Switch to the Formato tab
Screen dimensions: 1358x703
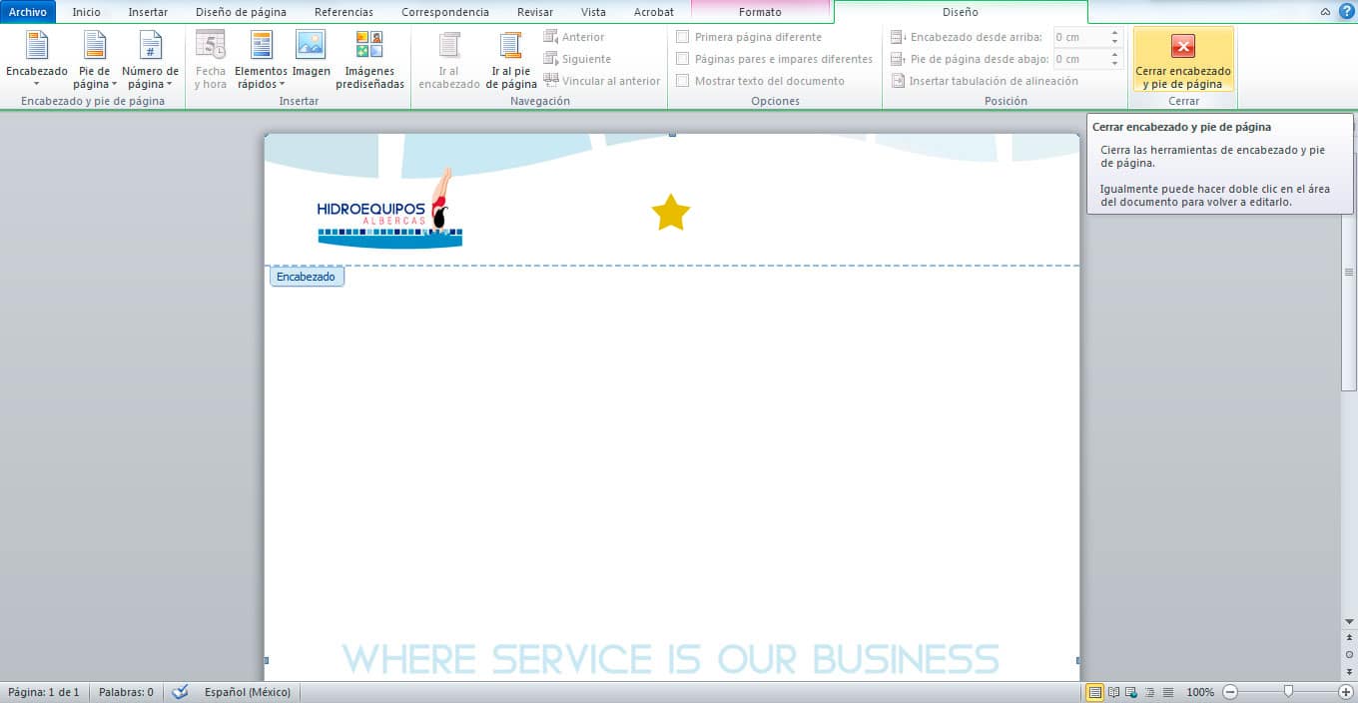[x=760, y=12]
